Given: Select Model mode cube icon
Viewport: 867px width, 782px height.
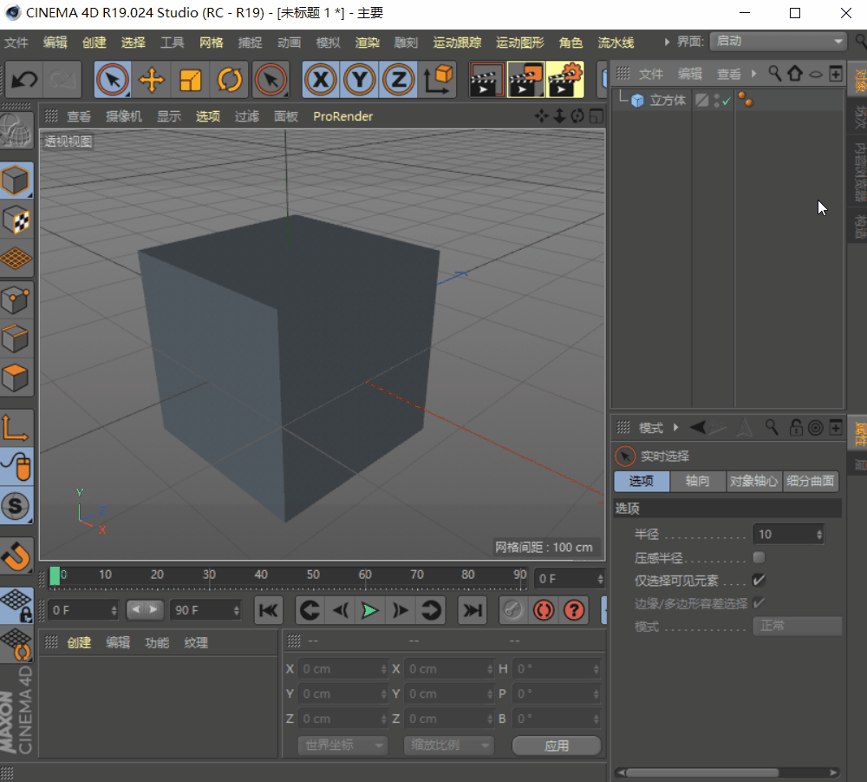Looking at the screenshot, I should point(16,181).
